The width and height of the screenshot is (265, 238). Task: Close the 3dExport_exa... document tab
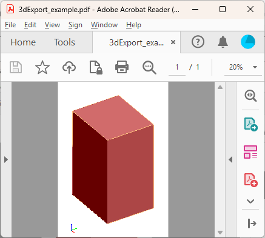[173, 42]
